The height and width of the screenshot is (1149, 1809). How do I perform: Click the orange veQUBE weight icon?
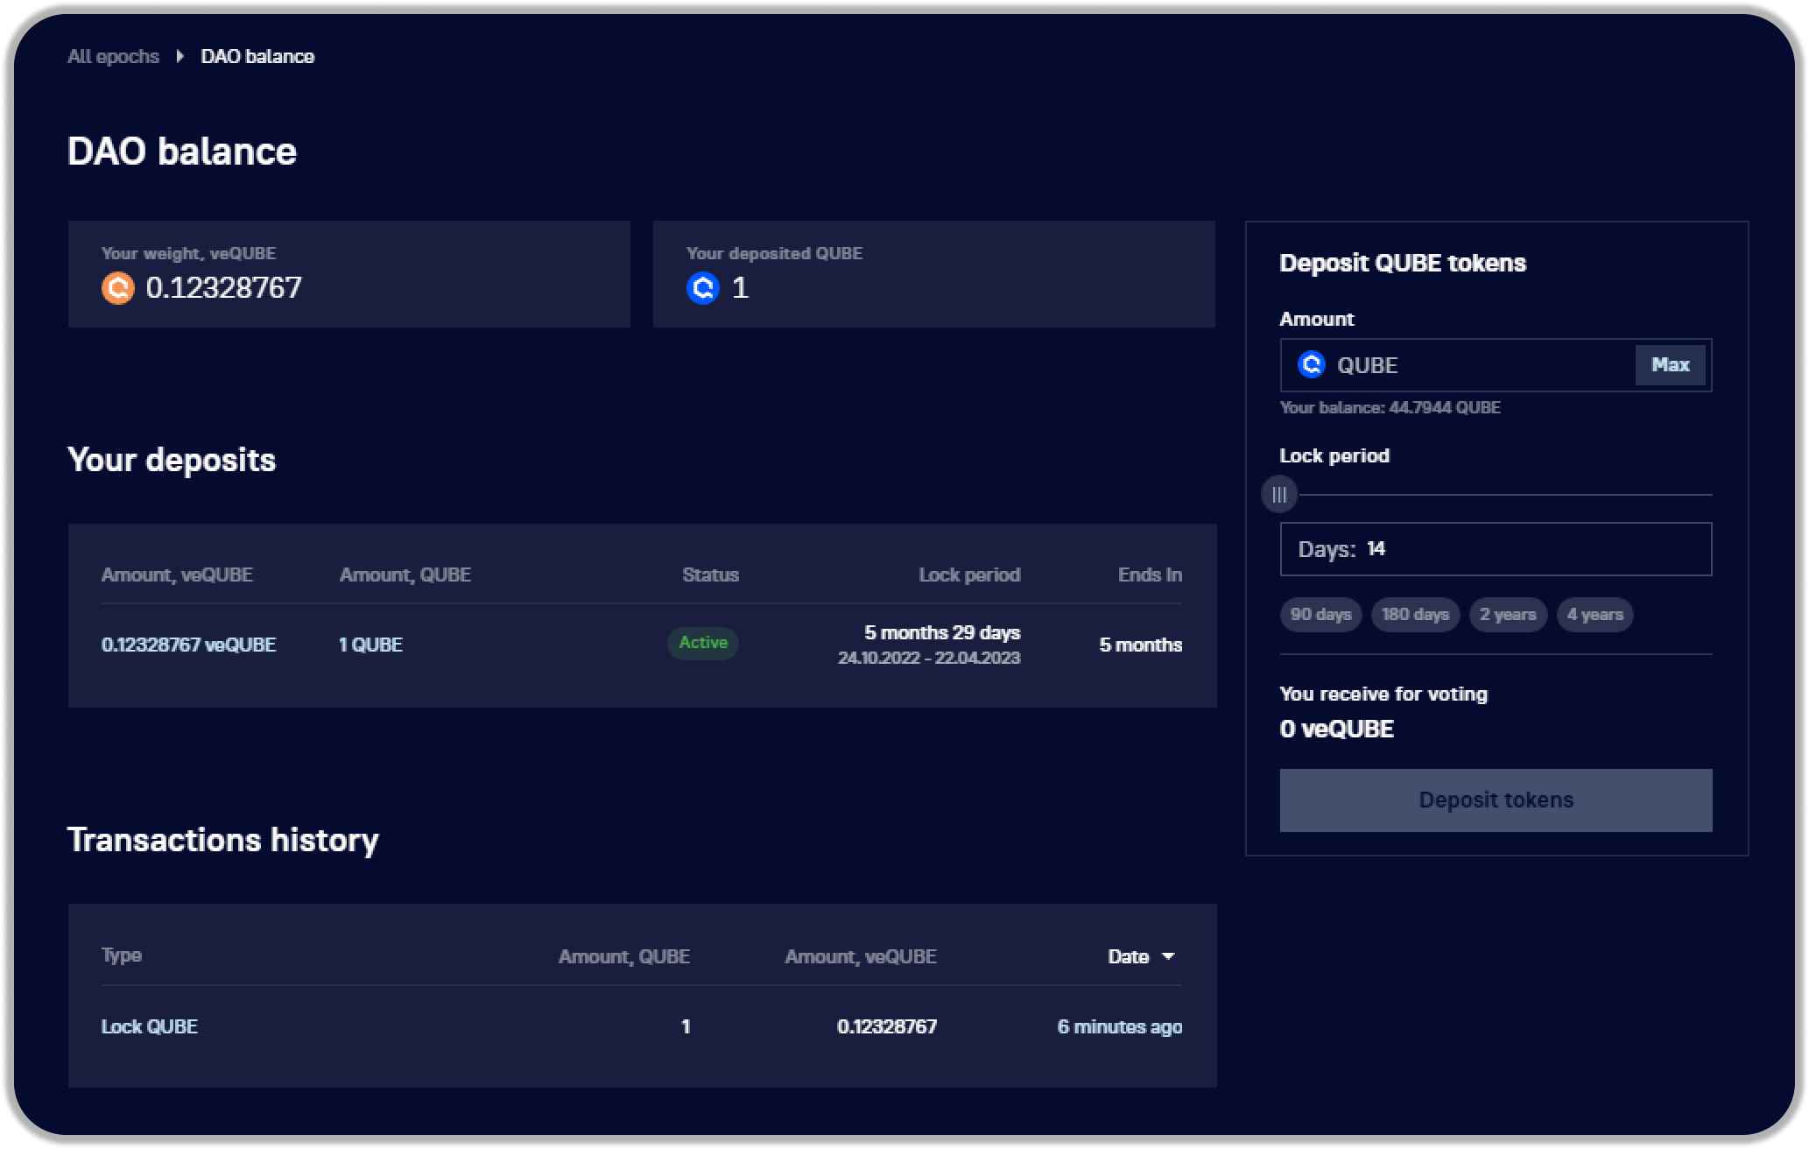pyautogui.click(x=118, y=288)
